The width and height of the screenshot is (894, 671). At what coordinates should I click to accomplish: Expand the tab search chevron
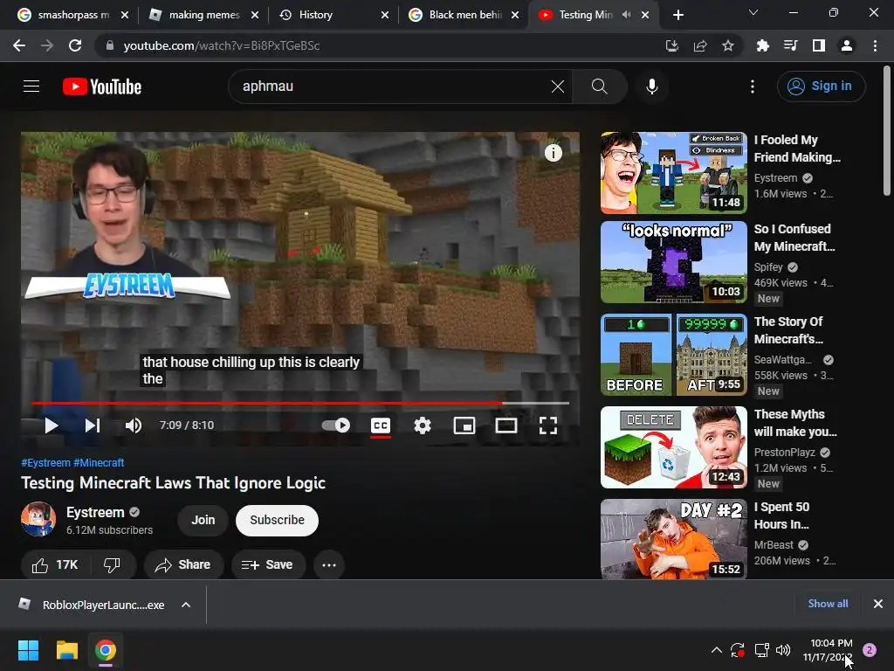tap(753, 12)
